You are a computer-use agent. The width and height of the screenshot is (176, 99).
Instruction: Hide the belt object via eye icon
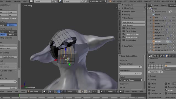click(x=174, y=18)
